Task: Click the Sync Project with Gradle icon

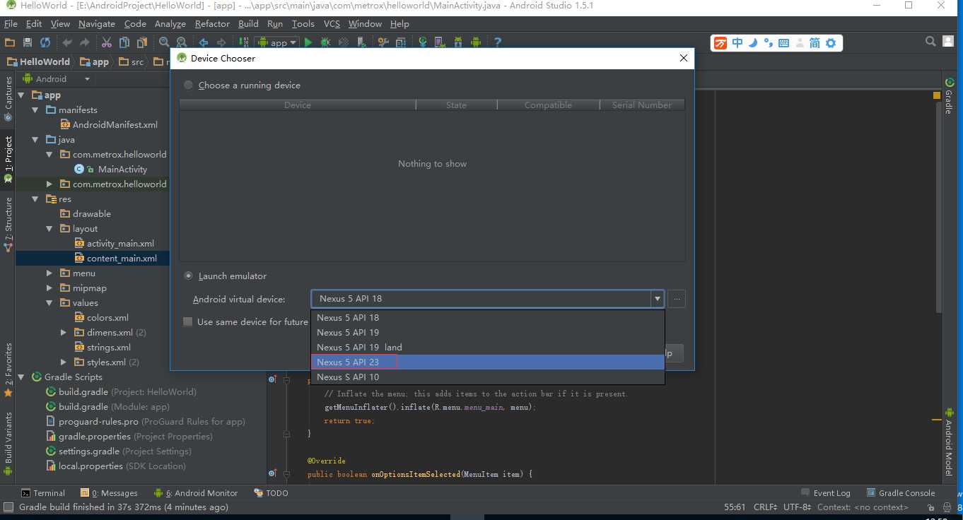Action: click(x=423, y=42)
